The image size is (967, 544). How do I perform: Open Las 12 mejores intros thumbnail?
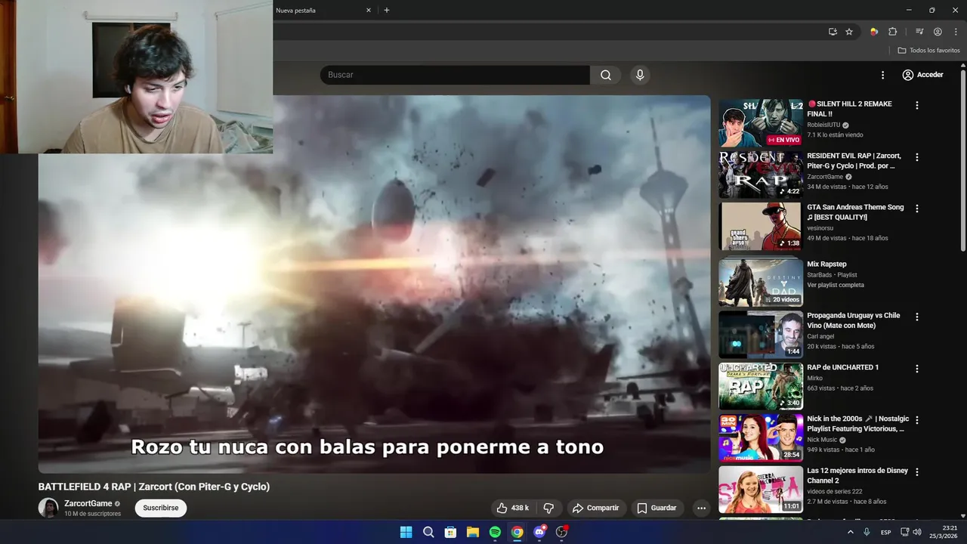point(761,490)
